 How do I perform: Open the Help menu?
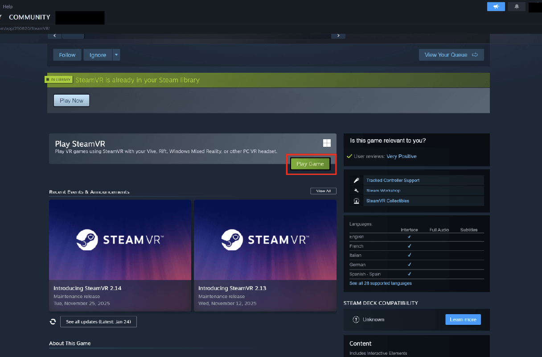(x=8, y=7)
